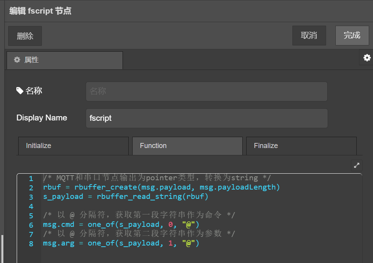Click the gear icon in 属性 tab
Screen dimensions: 373x263
[x=17, y=60]
